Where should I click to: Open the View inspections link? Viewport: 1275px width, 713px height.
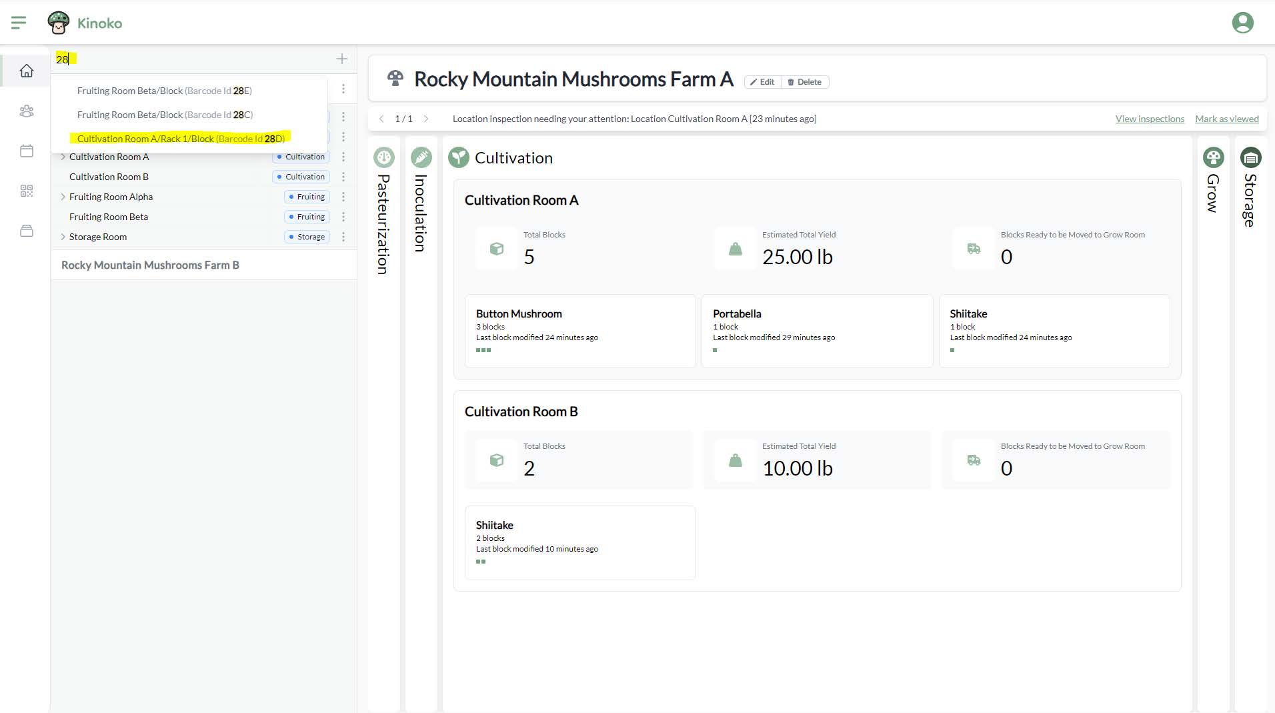coord(1150,119)
